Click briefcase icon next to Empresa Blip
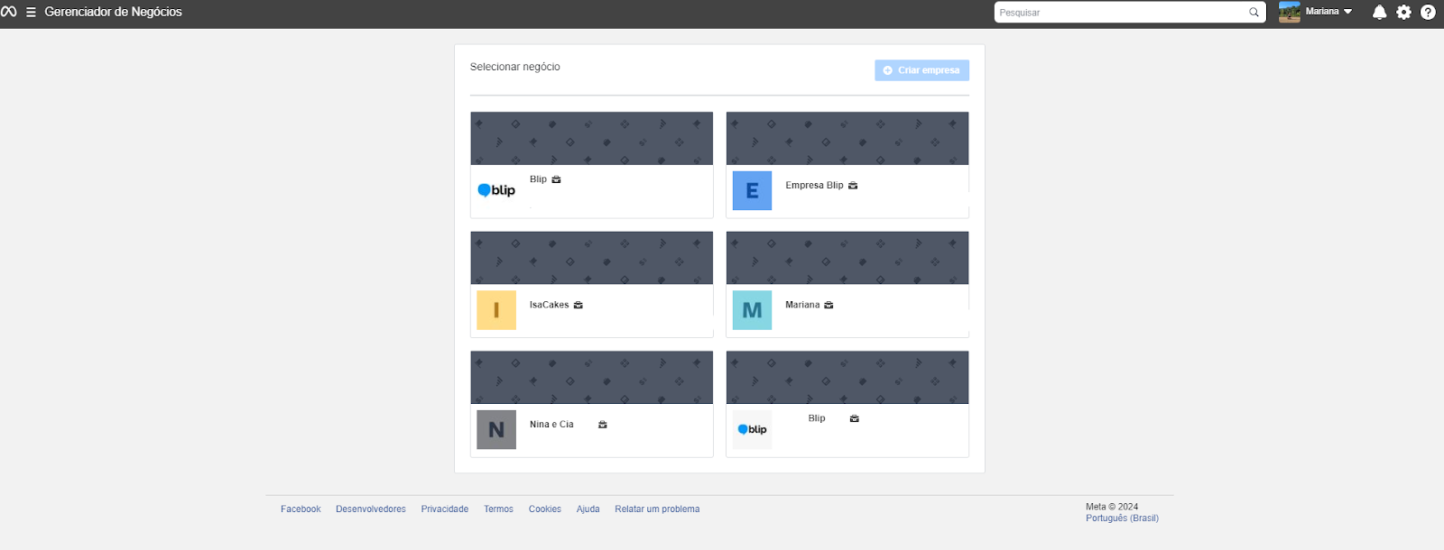Viewport: 1444px width, 550px height. (x=853, y=186)
